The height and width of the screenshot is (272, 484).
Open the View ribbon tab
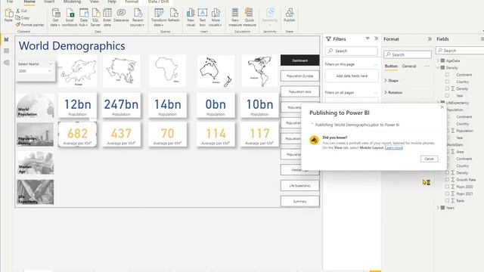(x=94, y=2)
